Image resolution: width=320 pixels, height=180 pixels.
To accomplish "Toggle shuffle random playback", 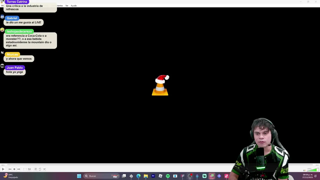I will click(x=44, y=169).
